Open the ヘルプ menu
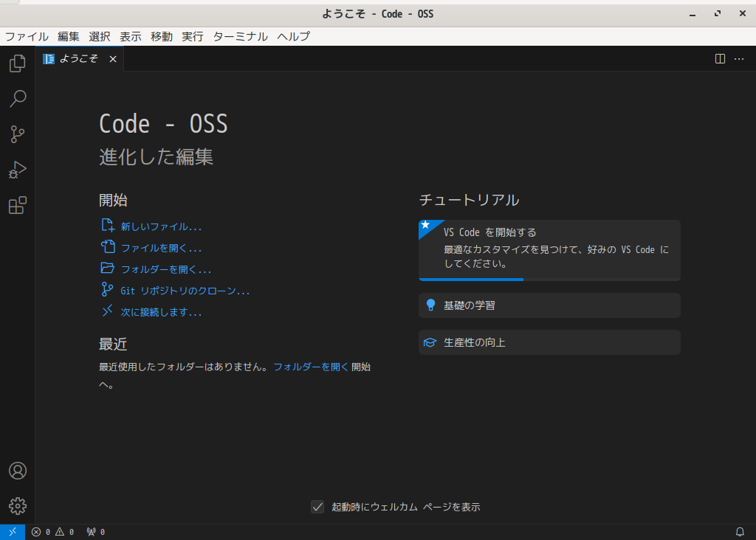 point(293,37)
